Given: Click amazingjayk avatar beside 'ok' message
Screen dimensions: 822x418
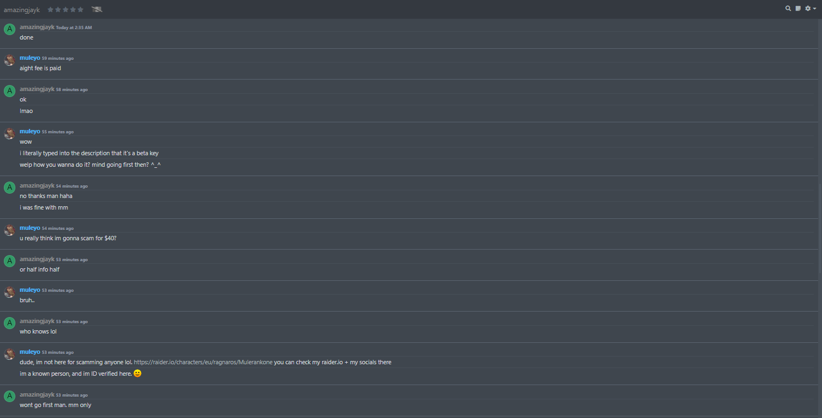Looking at the screenshot, I should pos(9,91).
